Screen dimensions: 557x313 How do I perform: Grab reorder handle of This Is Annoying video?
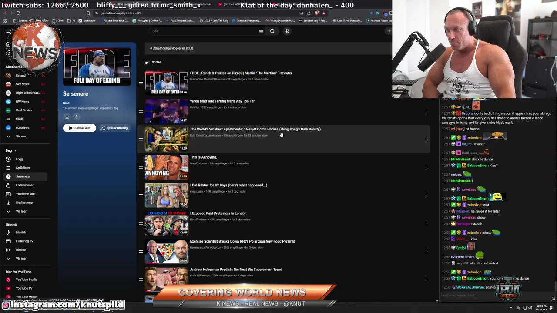pos(141,167)
